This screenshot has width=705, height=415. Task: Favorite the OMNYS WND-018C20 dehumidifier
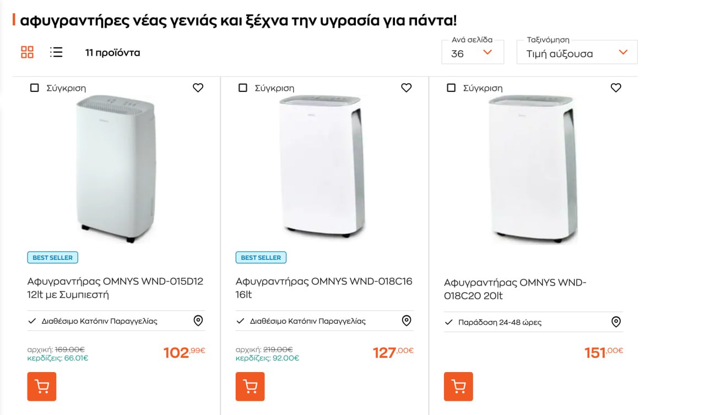pos(616,88)
